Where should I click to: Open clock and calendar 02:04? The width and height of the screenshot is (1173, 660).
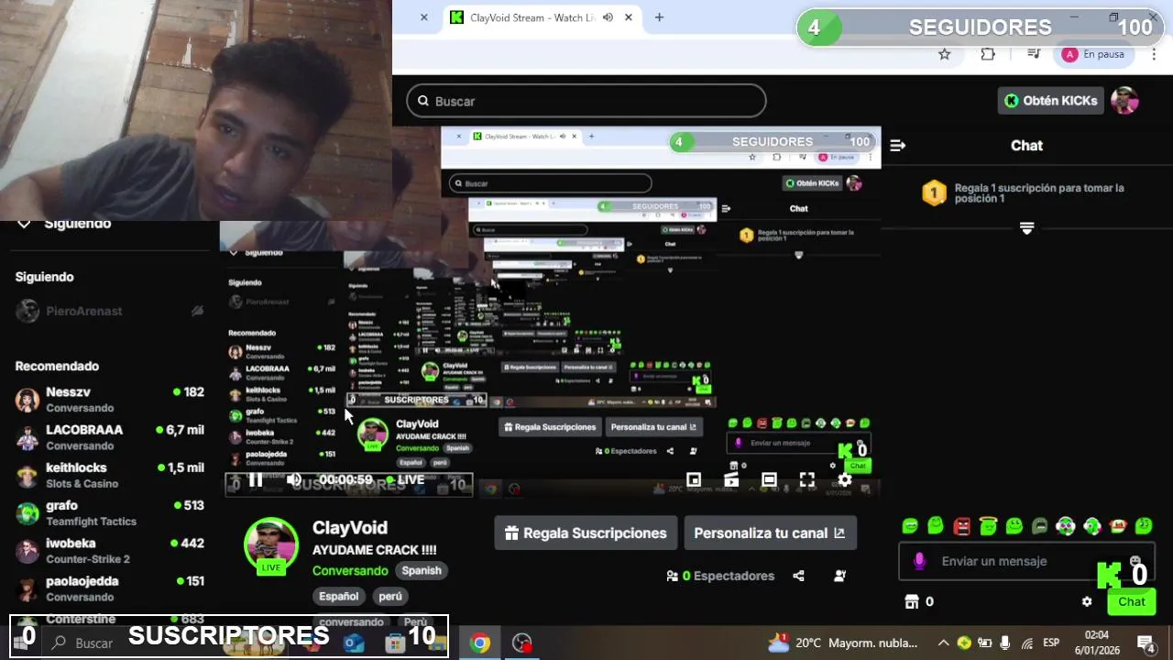click(x=1097, y=643)
